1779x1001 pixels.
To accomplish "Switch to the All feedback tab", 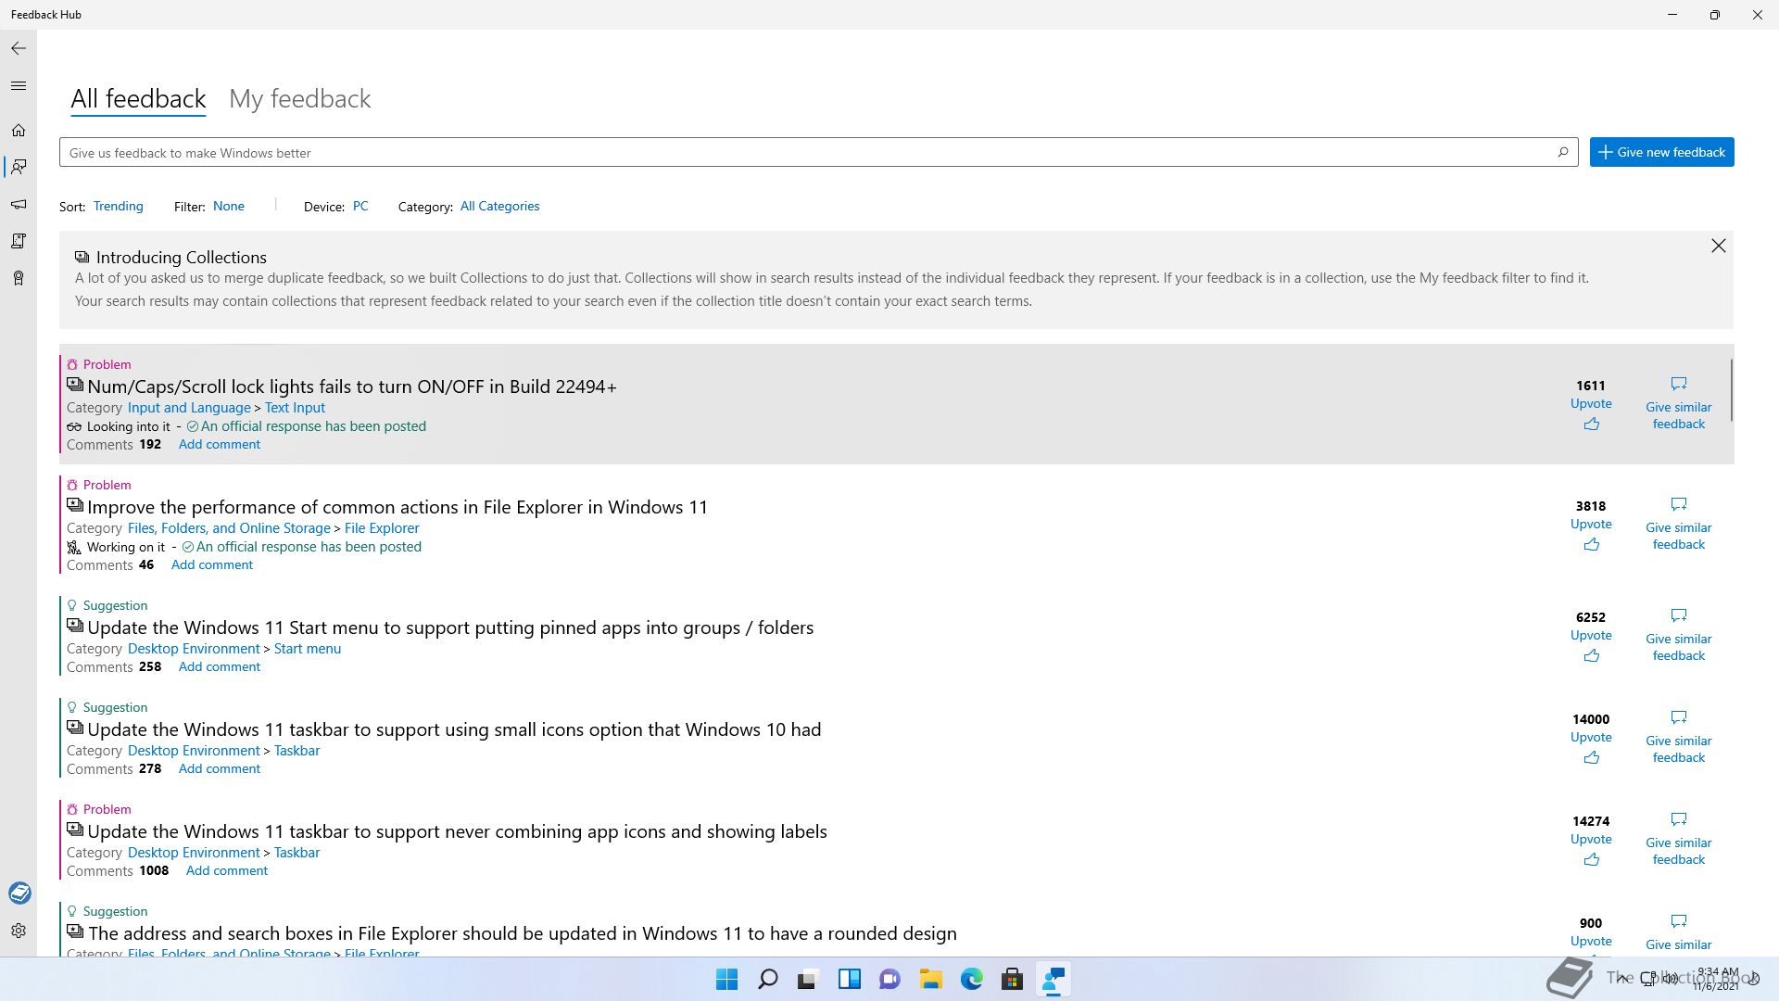I will click(x=138, y=98).
